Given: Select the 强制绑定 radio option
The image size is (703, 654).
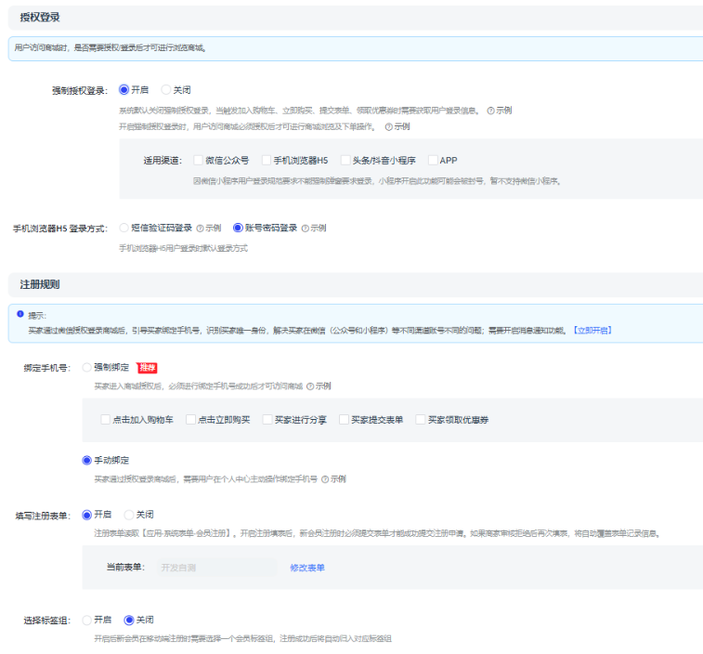Looking at the screenshot, I should pos(88,368).
